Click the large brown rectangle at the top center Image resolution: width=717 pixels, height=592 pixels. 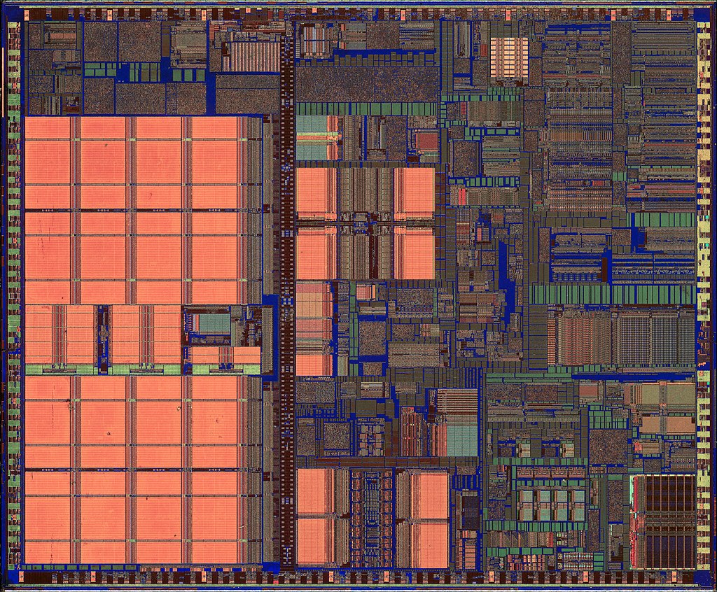pyautogui.click(x=366, y=84)
